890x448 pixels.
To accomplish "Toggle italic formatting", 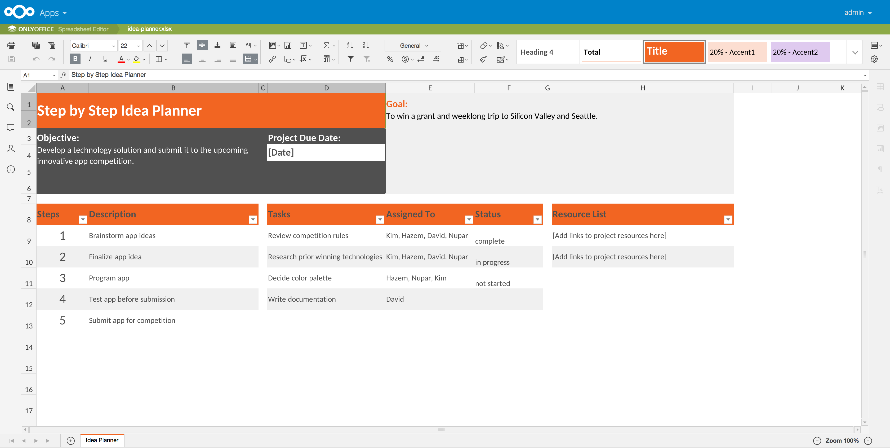I will point(90,59).
